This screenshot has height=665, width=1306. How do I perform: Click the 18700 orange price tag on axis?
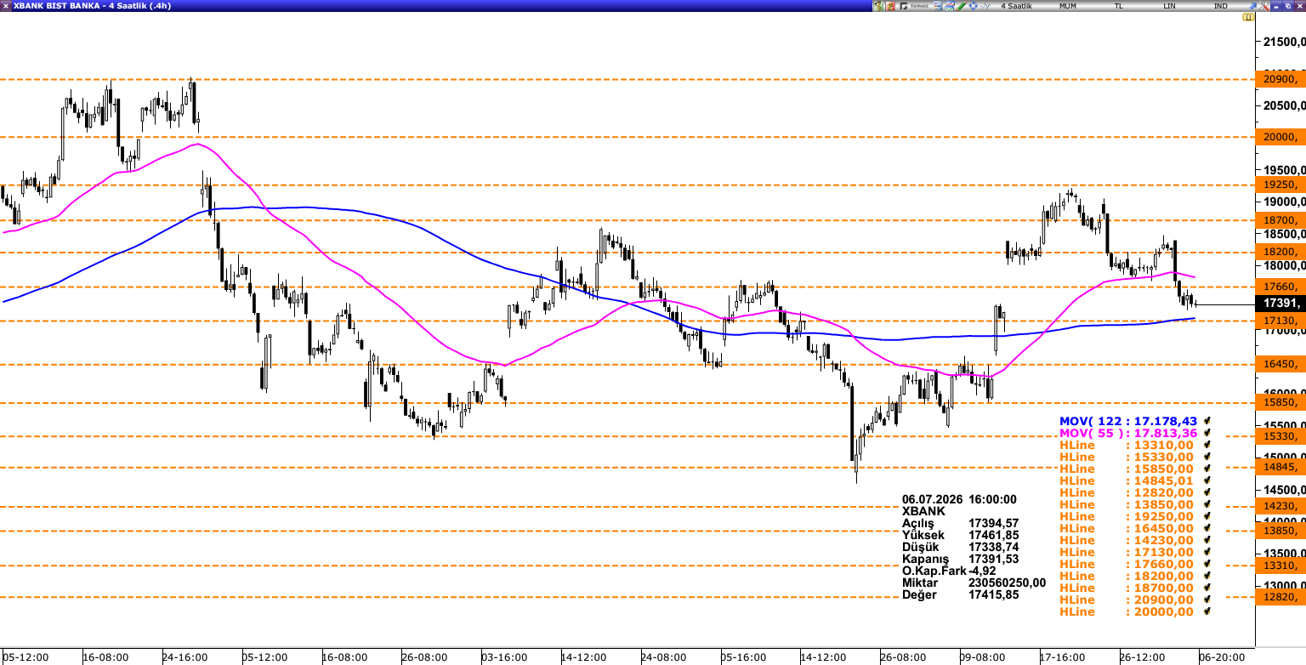(1280, 220)
